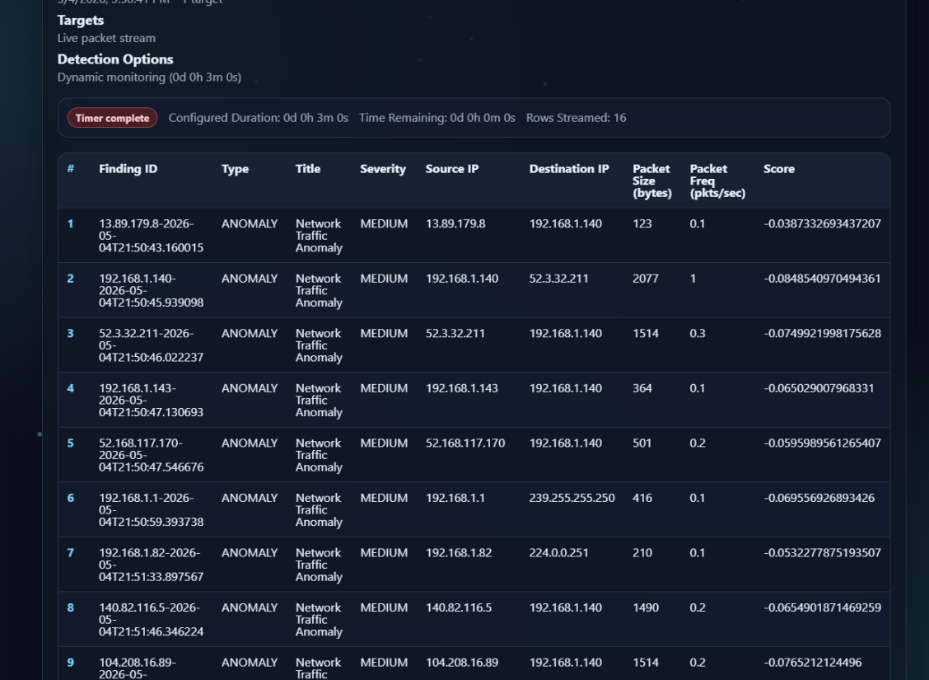
Task: Click the Packet Freq (pkts/sec) column header
Action: [717, 181]
